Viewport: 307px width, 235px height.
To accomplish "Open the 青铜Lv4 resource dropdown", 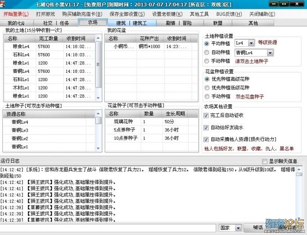I will coord(270,53).
